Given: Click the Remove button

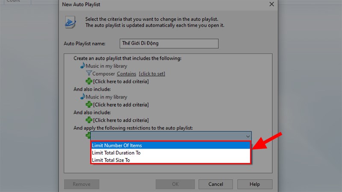Looking at the screenshot, I should (82, 184).
